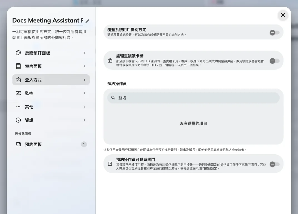Open the 其他 section
This screenshot has width=298, height=214.
tap(51, 107)
